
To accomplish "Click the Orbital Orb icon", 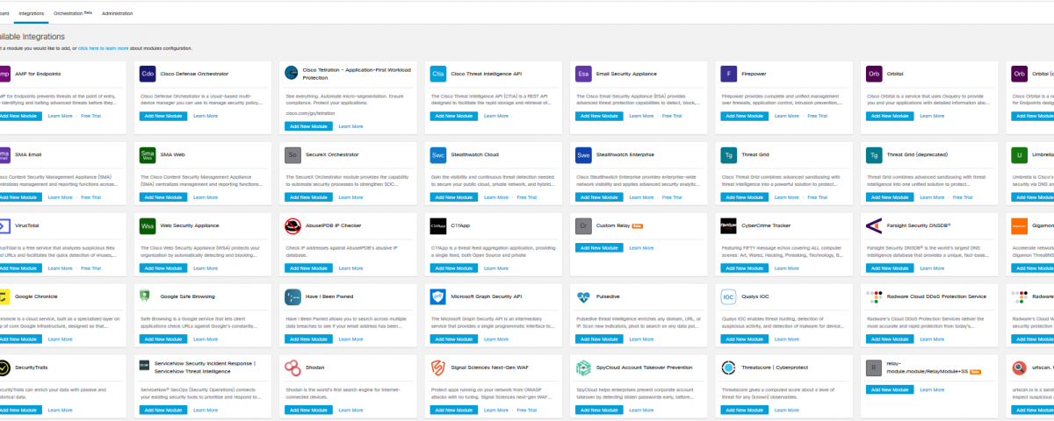I will click(873, 74).
